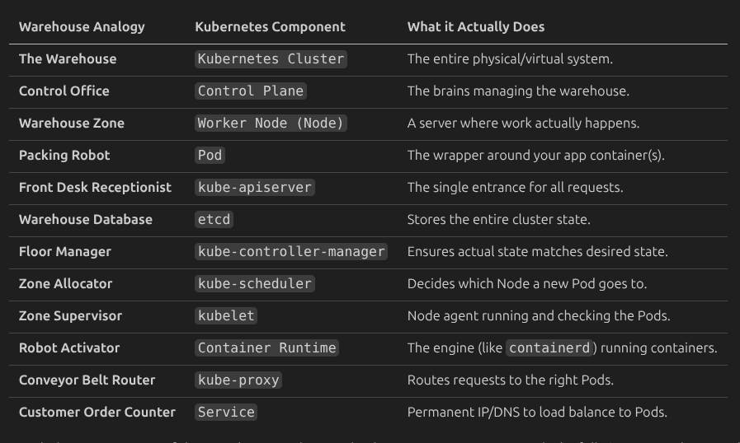Click the Warehouse Analogy column header
Image resolution: width=740 pixels, height=443 pixels.
[x=82, y=27]
